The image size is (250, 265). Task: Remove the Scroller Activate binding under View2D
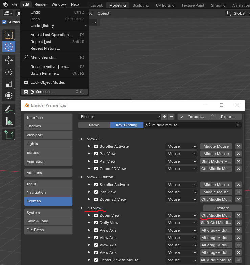[238, 146]
